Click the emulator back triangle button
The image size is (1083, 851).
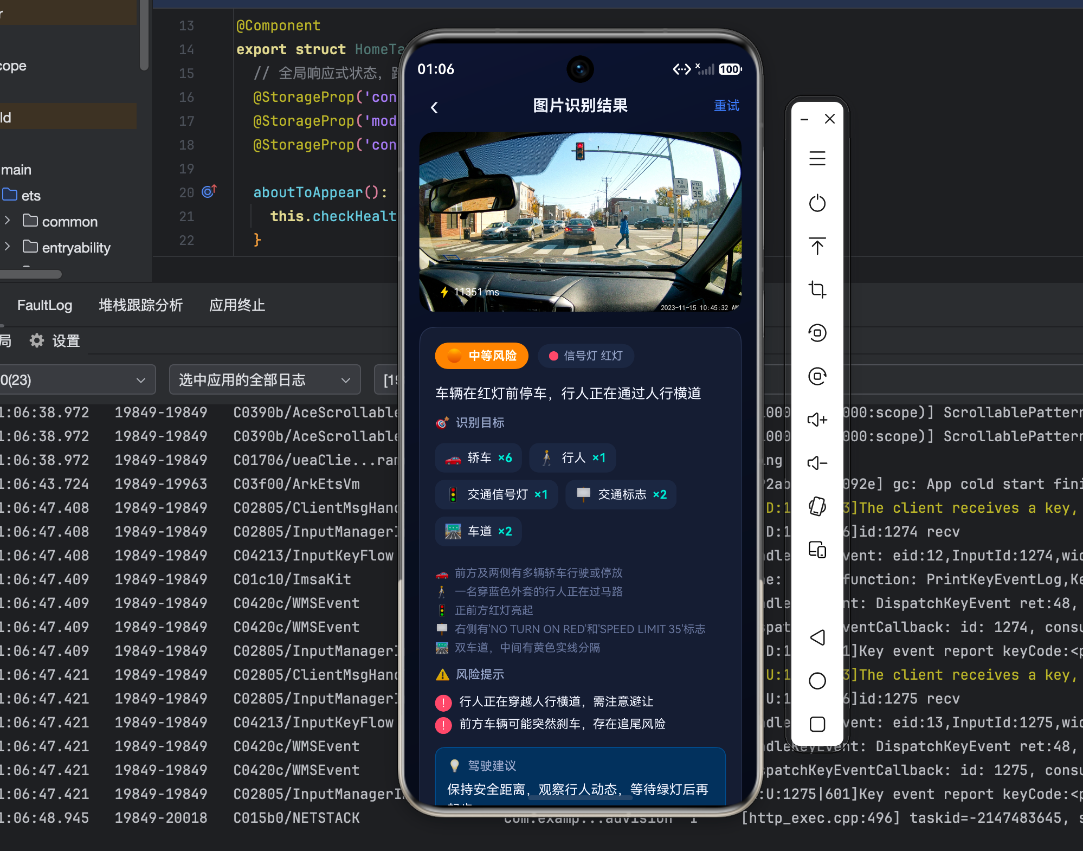click(817, 637)
